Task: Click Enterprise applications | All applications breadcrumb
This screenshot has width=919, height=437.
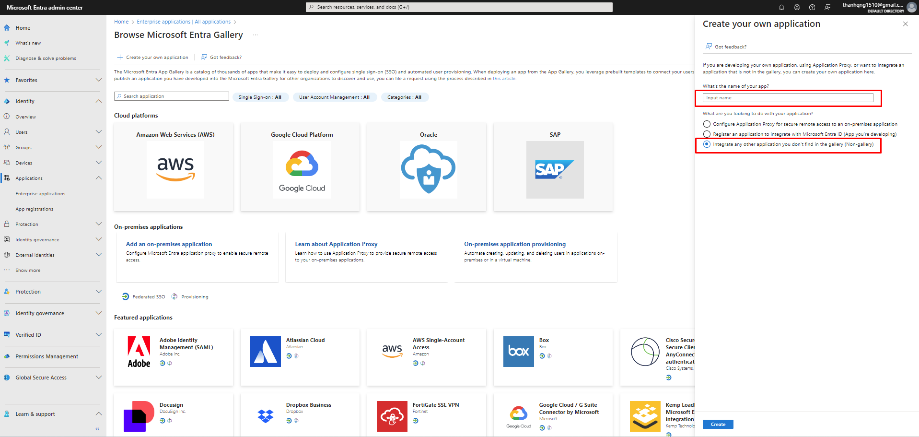Action: pos(184,22)
